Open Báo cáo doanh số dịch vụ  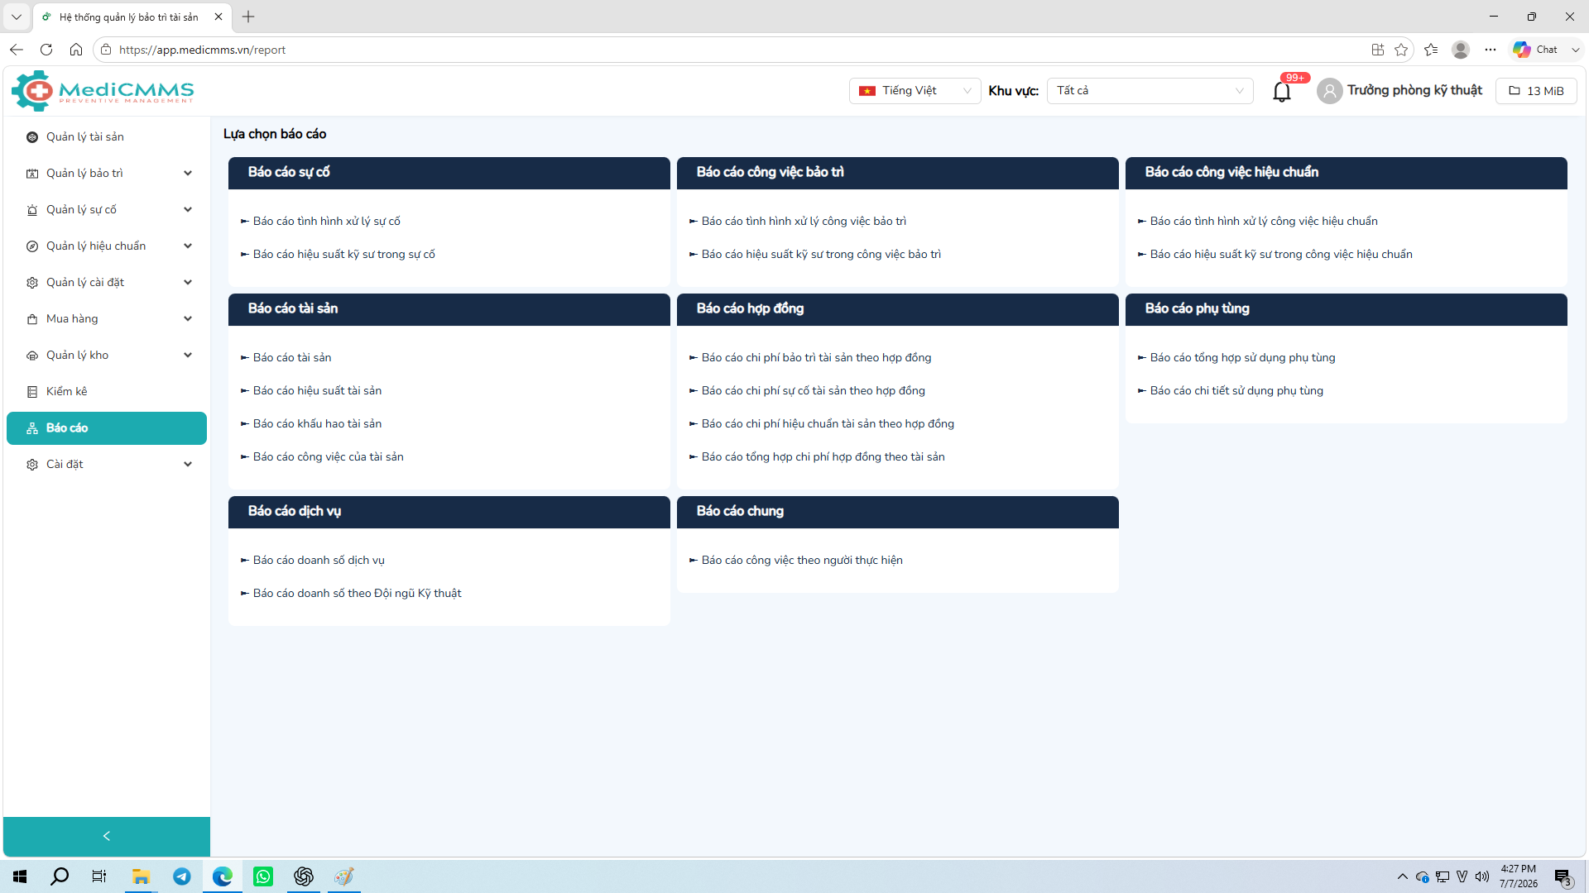(x=319, y=561)
